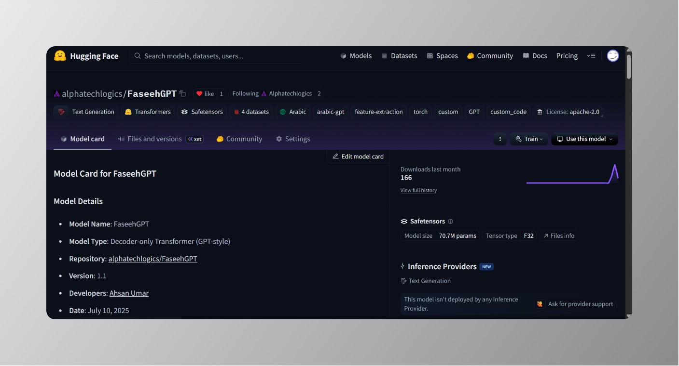Go to Models in top navigation
679x366 pixels.
click(356, 56)
